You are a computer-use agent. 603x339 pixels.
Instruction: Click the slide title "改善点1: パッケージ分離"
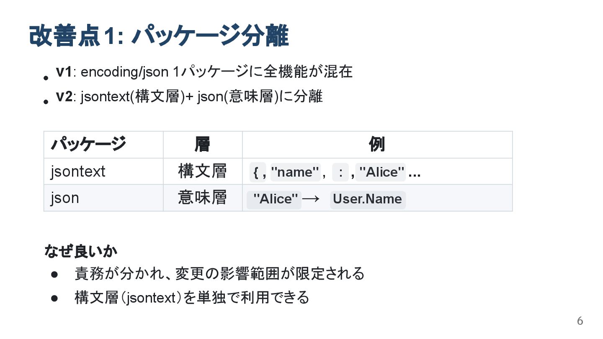(159, 36)
